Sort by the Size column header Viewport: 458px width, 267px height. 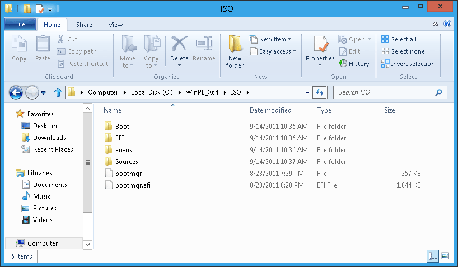[x=390, y=110]
